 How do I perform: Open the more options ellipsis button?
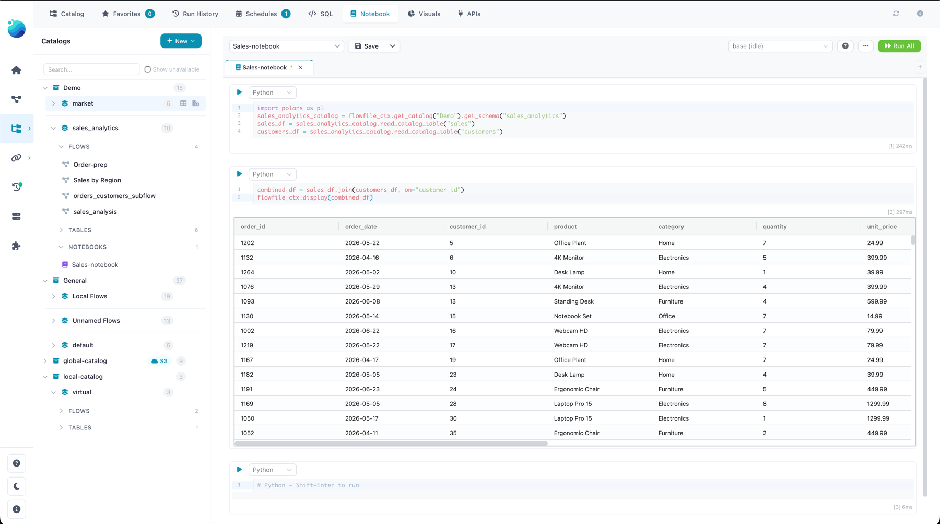point(866,46)
